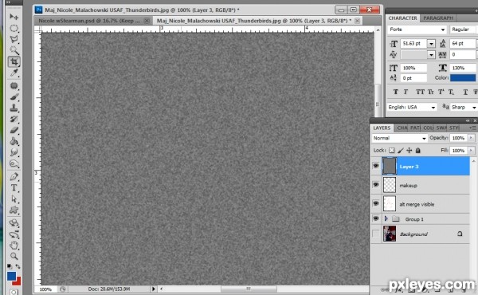Open the English: USA language dropdown

tap(412, 108)
